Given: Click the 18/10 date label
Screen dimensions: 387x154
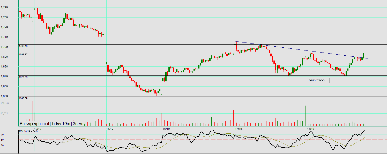Looking at the screenshot, I should click(x=310, y=129).
